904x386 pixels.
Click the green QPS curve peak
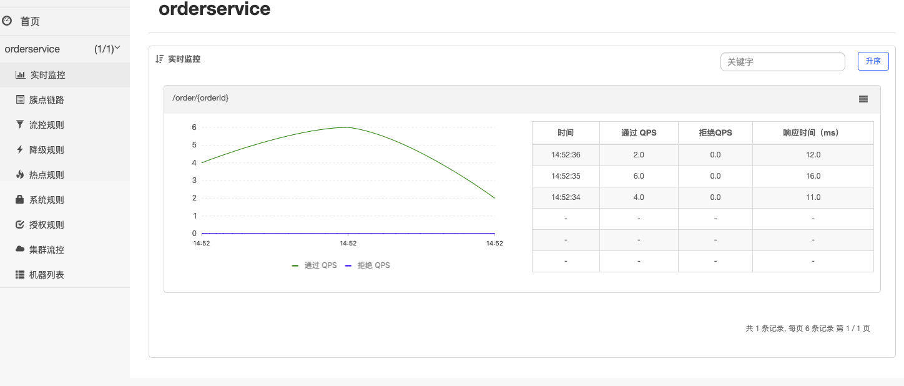point(348,127)
